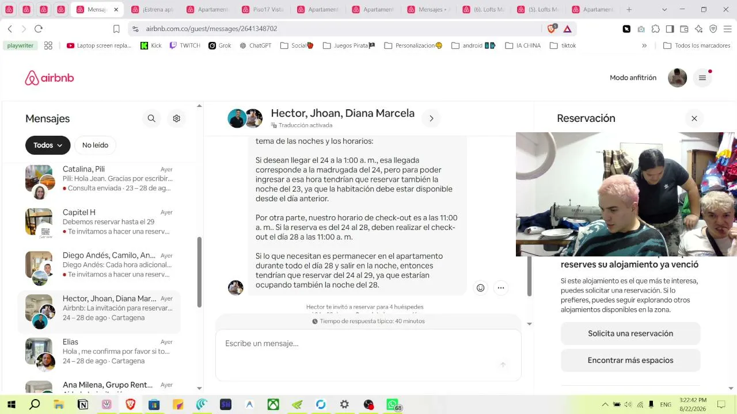Reload the current page
This screenshot has height=414, width=737.
click(x=39, y=29)
